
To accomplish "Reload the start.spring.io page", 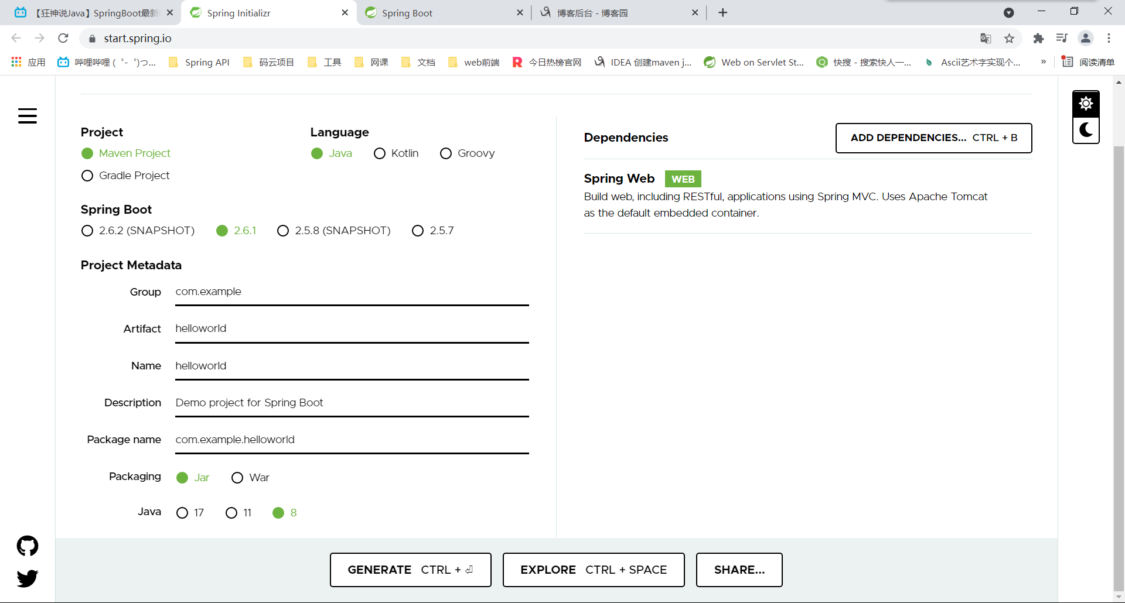I will coord(63,38).
